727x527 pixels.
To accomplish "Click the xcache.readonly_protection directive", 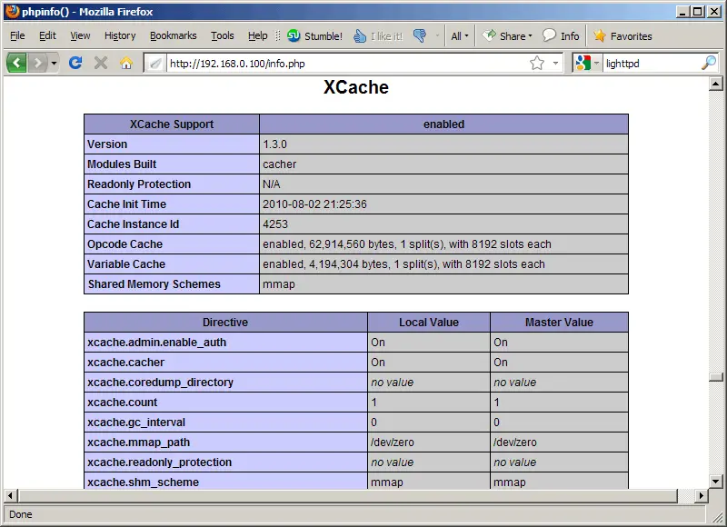I will pyautogui.click(x=160, y=462).
